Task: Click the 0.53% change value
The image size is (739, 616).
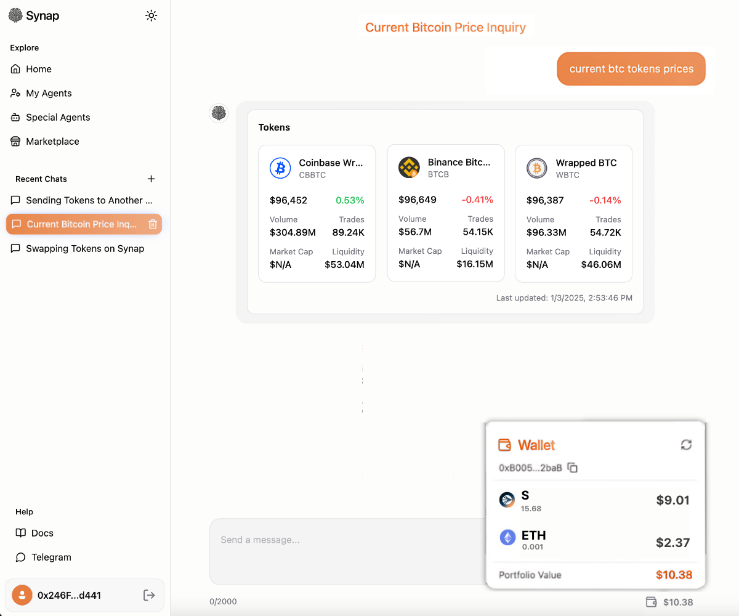Action: pos(350,200)
